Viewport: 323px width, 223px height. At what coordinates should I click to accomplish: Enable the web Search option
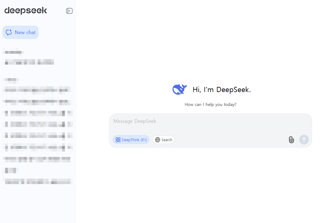click(163, 140)
